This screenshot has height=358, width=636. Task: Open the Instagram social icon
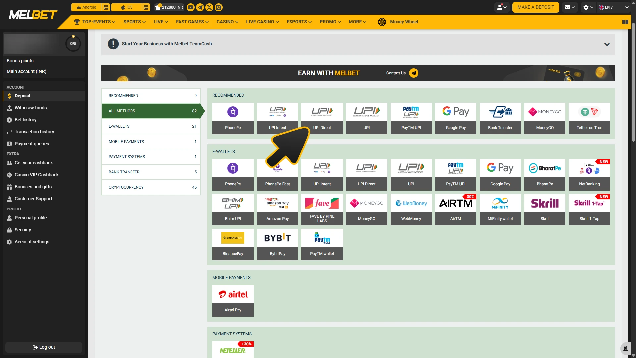(x=219, y=7)
